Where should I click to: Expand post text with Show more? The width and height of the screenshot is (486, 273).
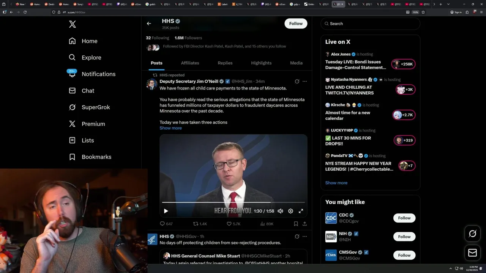tap(170, 128)
